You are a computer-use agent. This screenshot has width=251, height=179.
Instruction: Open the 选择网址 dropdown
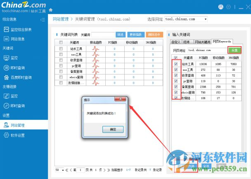coord(186,19)
